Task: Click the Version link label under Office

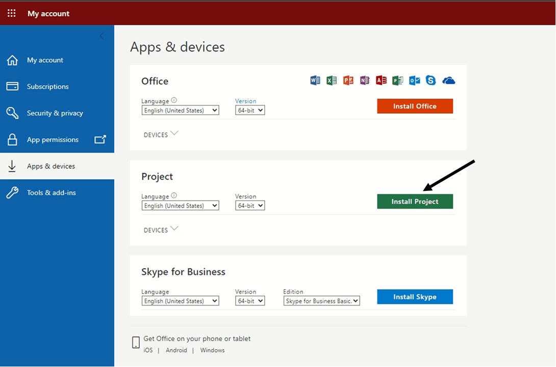Action: coord(245,101)
